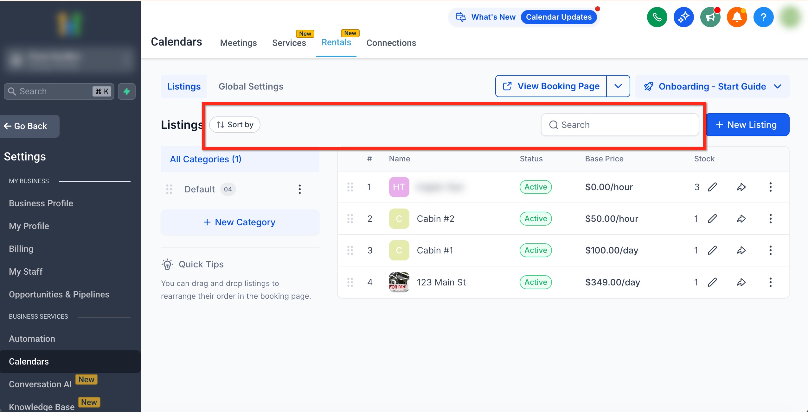Click the edit pencil for Cabin #2

[712, 219]
